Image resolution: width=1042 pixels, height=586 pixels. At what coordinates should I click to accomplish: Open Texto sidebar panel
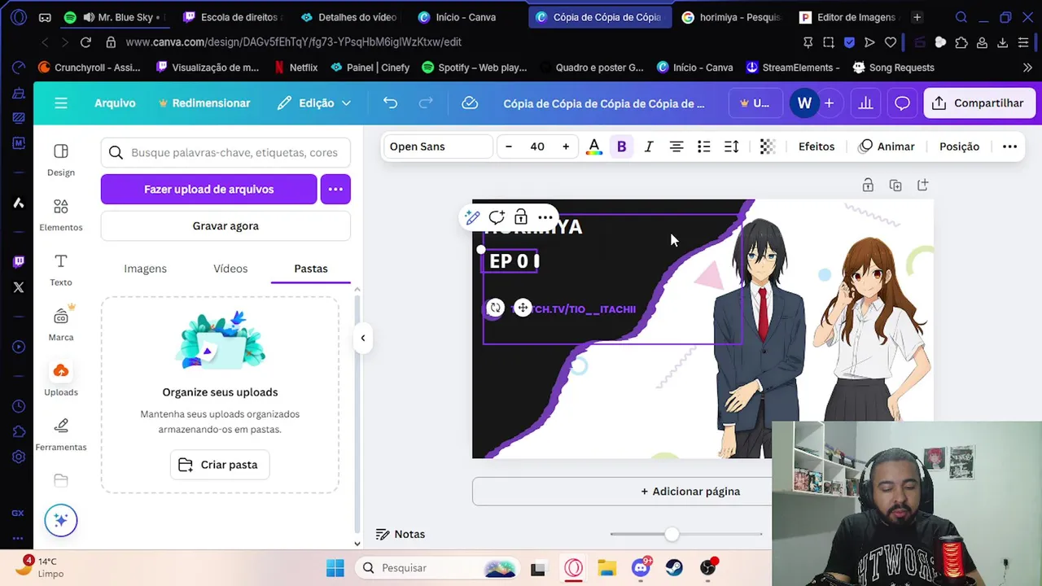click(x=61, y=270)
